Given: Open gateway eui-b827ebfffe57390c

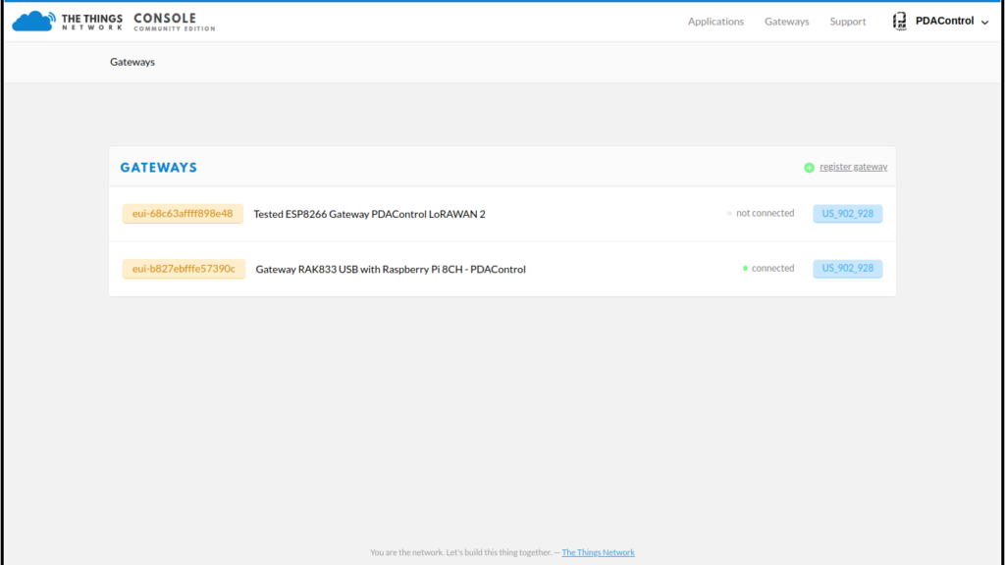Looking at the screenshot, I should (184, 269).
